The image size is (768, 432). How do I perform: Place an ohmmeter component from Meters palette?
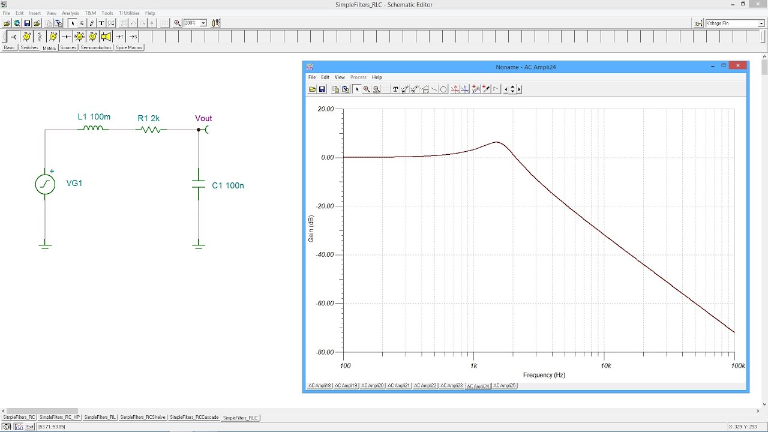coord(92,37)
